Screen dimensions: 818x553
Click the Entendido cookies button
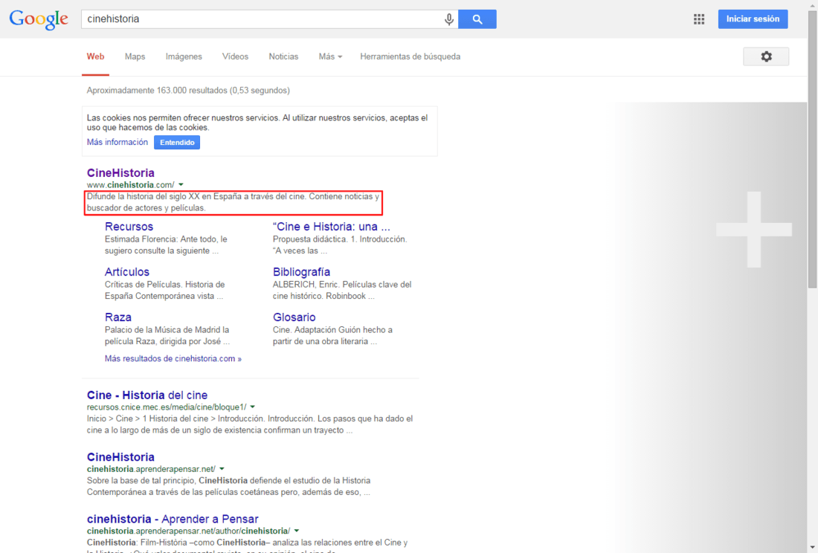(x=177, y=142)
